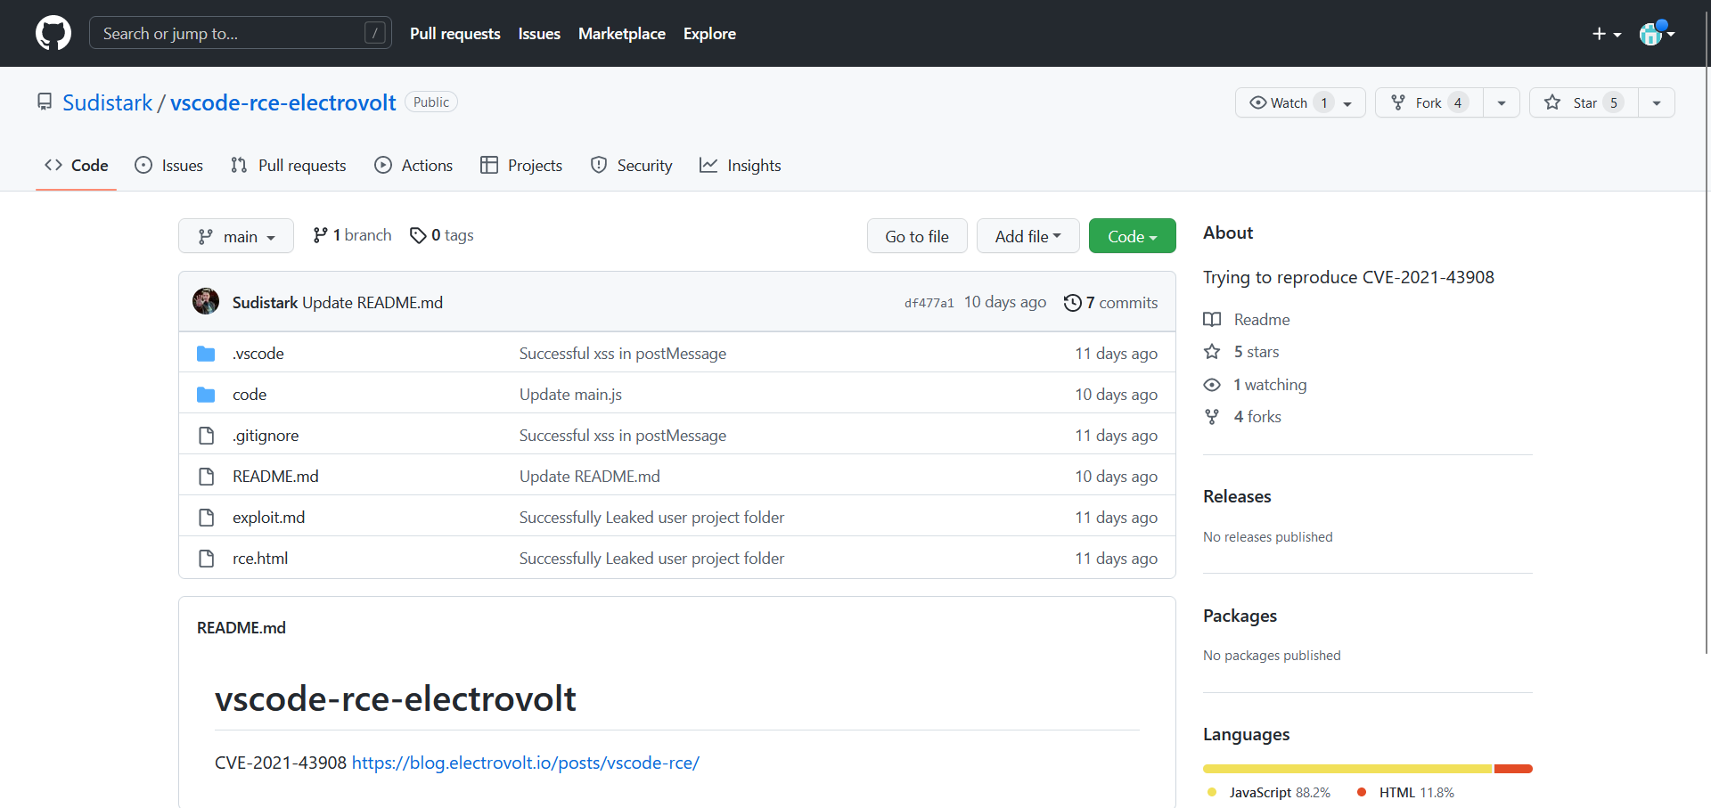
Task: Open the Packages heading link
Action: 1240,616
